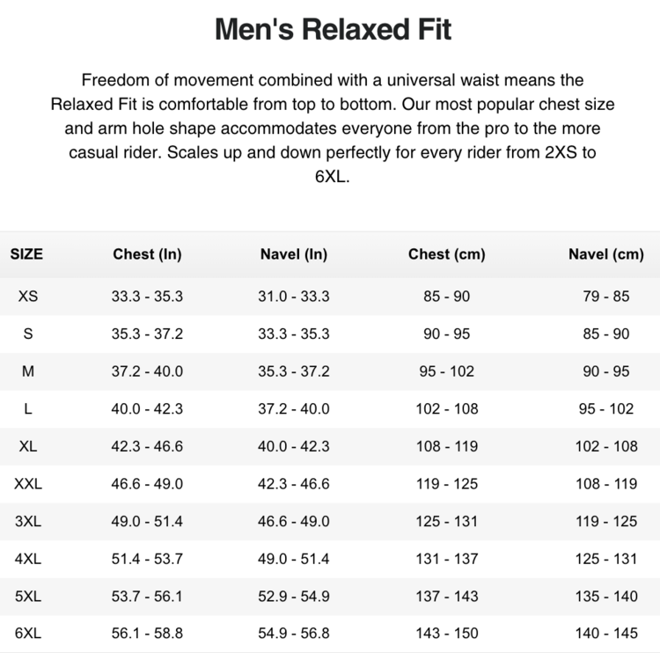Viewport: 660px width, 653px height.
Task: Click the XL chest cm value 108 - 119
Action: 446,446
